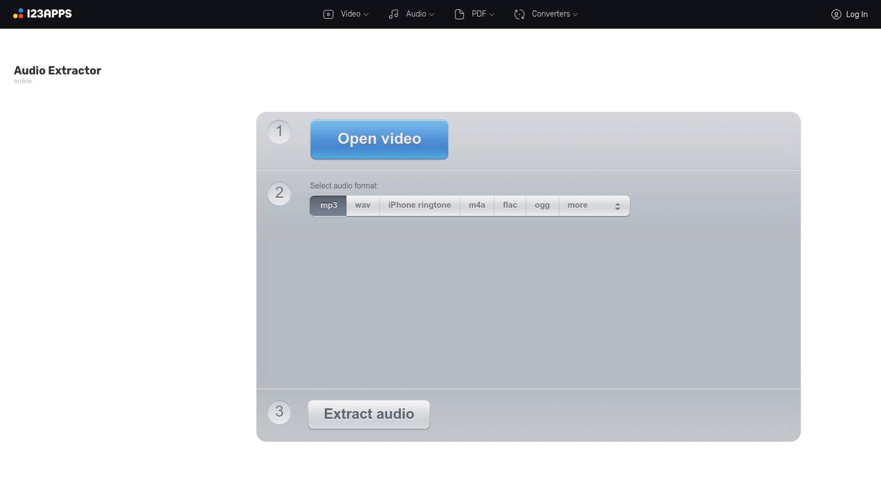Click the 123APPS logo icon
Image resolution: width=881 pixels, height=496 pixels.
point(19,13)
